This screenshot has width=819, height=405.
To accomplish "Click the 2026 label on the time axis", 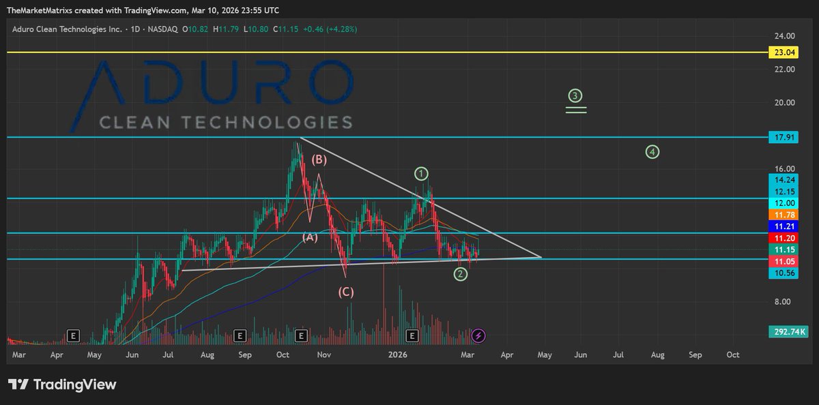I will coord(397,355).
